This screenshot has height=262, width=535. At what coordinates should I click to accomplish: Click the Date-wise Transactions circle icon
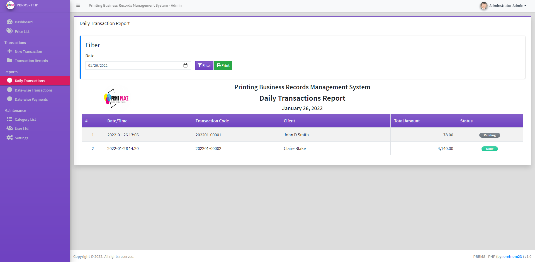click(10, 90)
